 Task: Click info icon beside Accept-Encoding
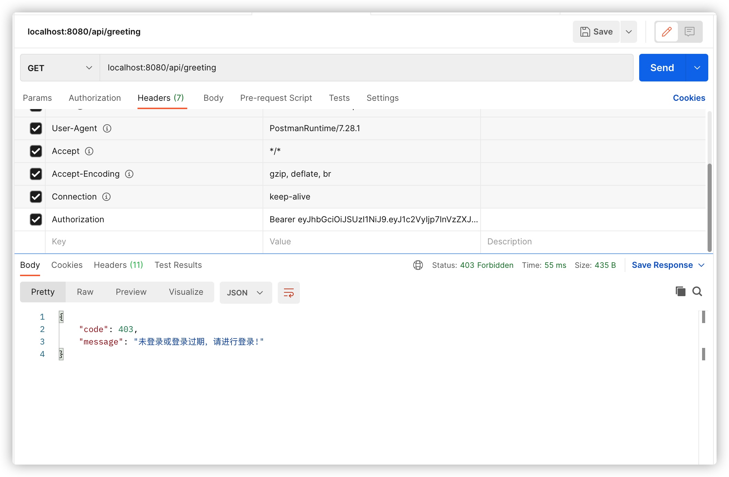click(129, 174)
